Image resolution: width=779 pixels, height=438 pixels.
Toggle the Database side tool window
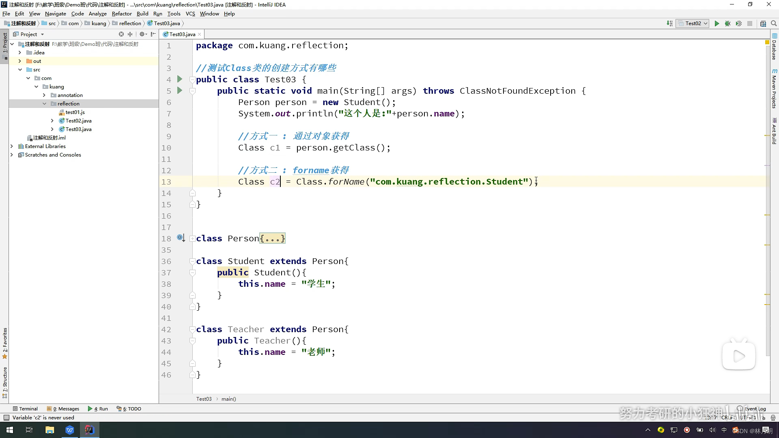point(774,48)
